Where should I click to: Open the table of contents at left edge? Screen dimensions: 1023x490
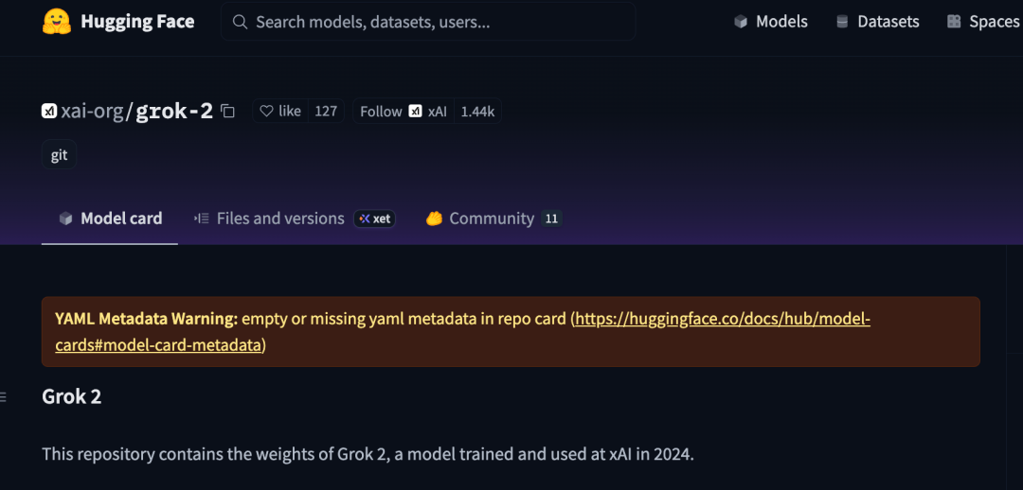click(3, 396)
